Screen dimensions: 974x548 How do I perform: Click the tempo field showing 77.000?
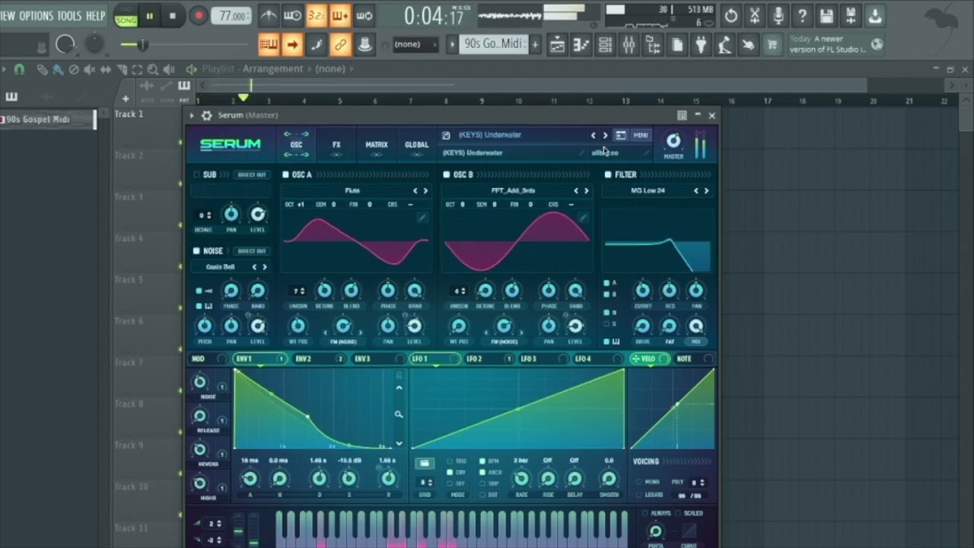[231, 16]
